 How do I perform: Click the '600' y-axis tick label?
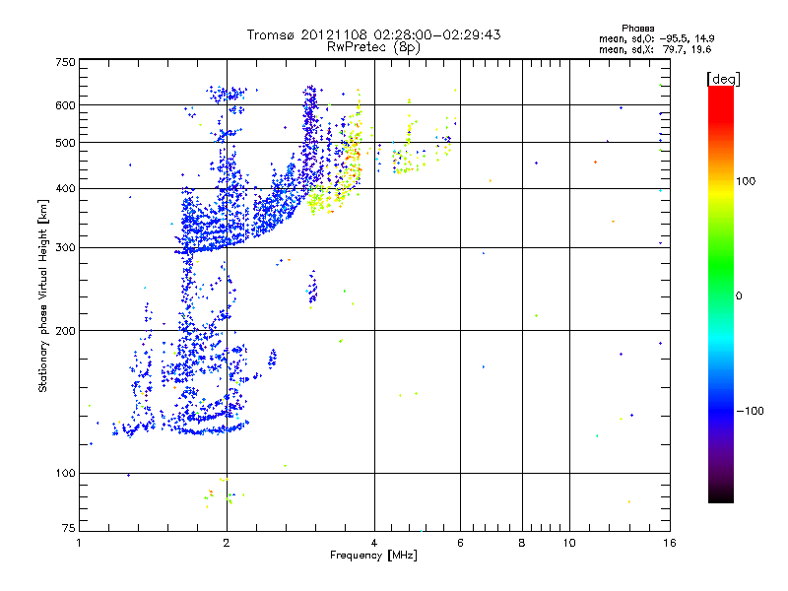click(x=66, y=105)
